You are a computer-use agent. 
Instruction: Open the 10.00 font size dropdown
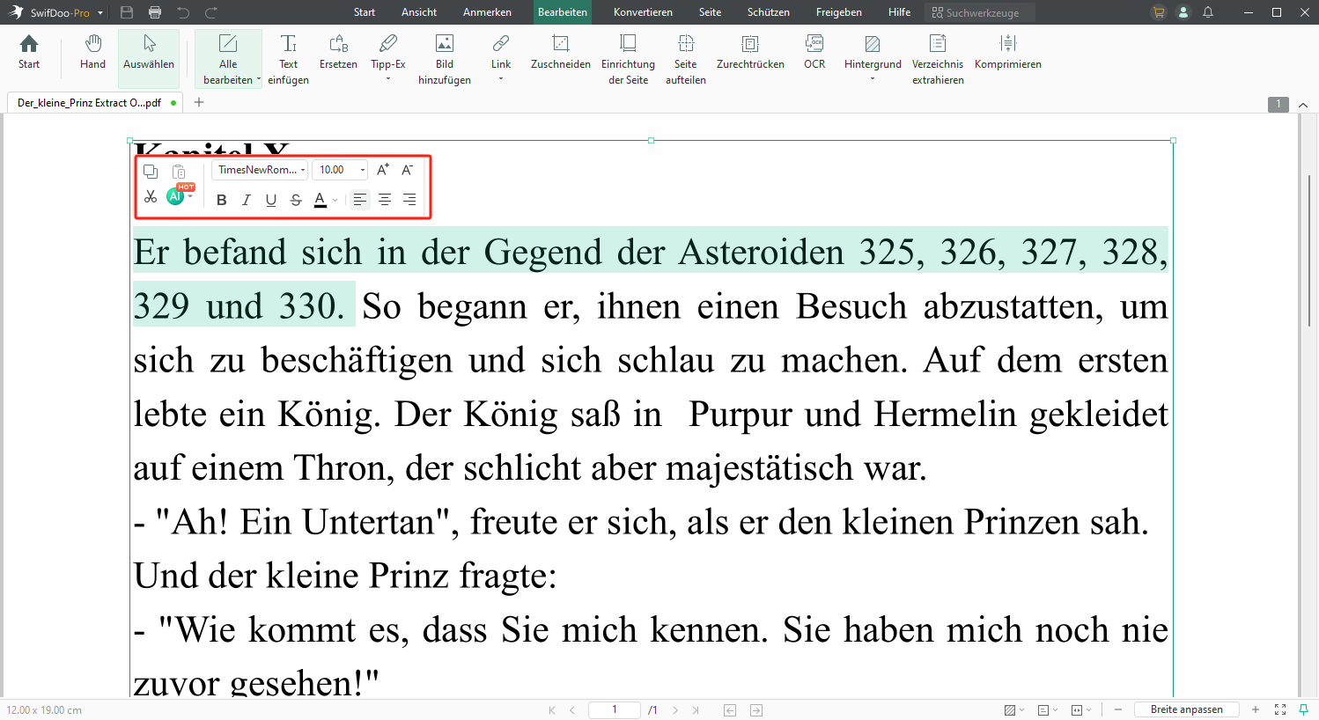(340, 170)
